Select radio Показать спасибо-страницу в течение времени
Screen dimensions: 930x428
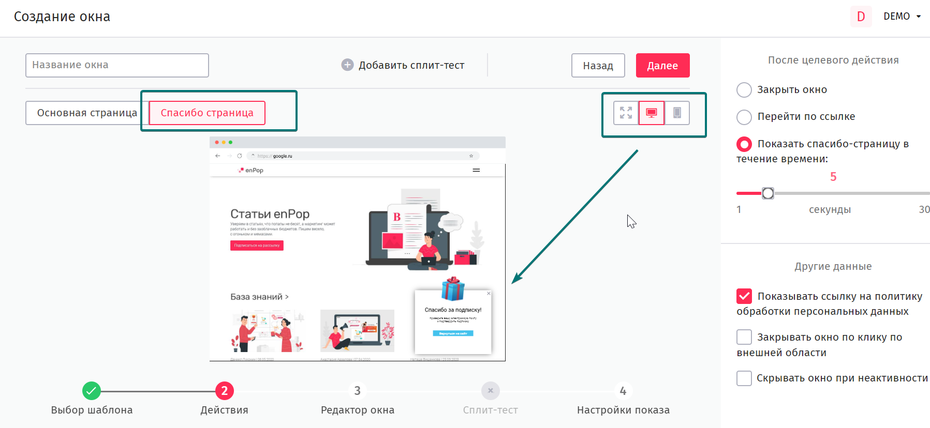744,144
